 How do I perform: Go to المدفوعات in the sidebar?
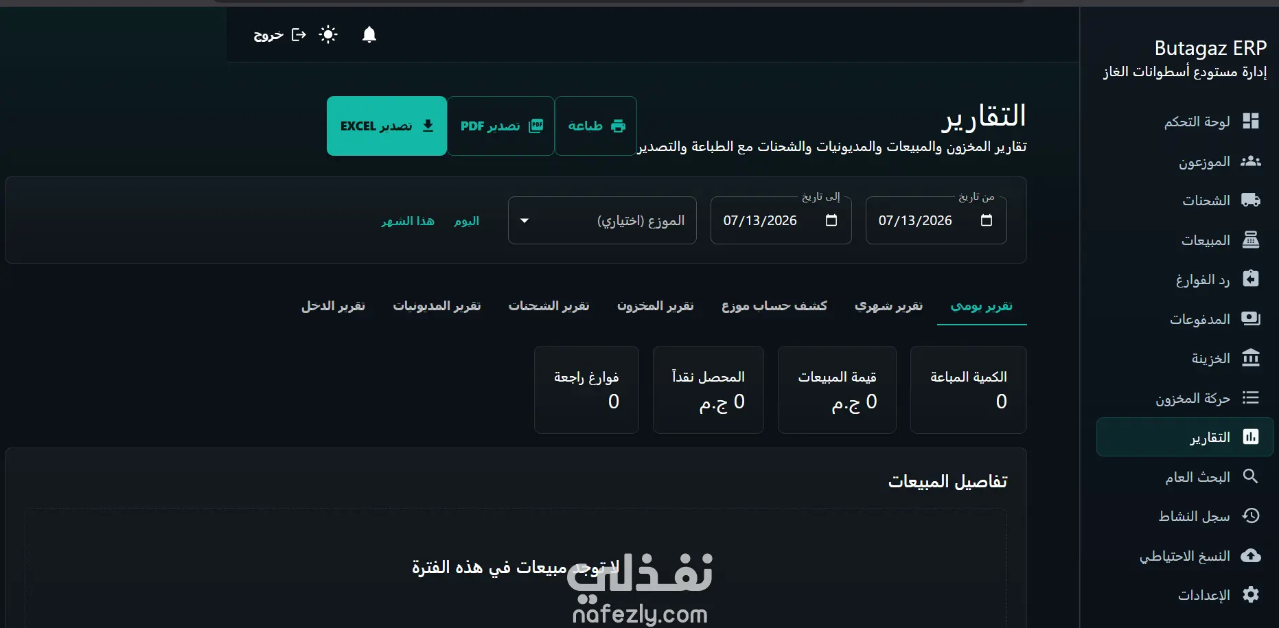point(1185,319)
